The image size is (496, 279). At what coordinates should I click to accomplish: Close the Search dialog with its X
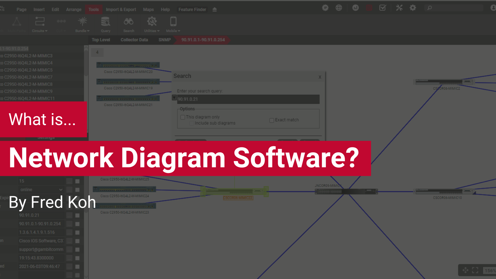320,77
